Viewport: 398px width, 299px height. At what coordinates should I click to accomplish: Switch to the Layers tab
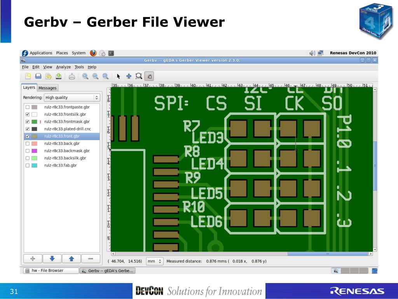(x=29, y=87)
